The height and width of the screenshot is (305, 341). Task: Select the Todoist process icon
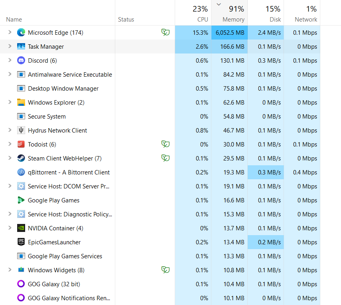click(21, 145)
